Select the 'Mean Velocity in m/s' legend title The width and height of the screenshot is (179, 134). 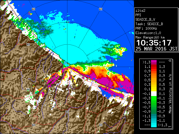(170, 94)
